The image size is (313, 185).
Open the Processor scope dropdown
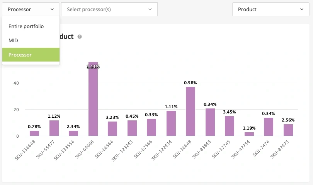[x=31, y=9]
